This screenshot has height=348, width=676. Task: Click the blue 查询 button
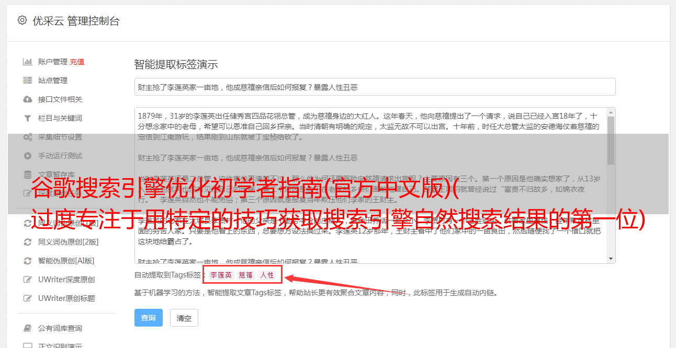(x=149, y=318)
